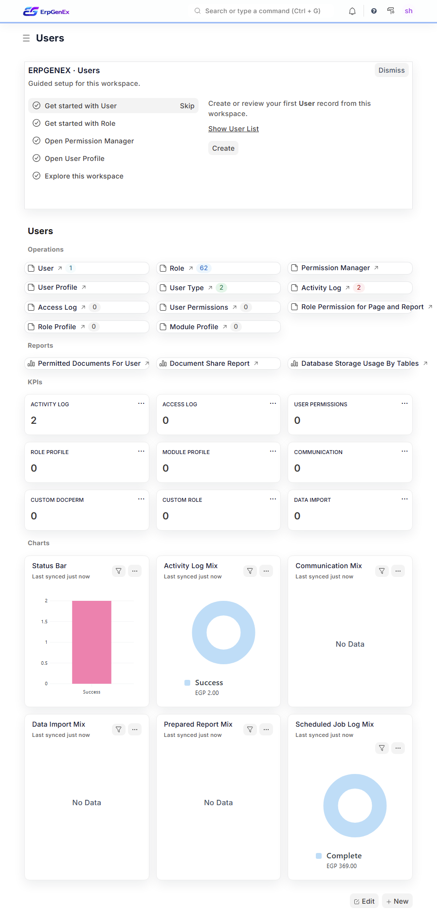Open the sh user avatar menu
The image size is (437, 911).
tap(409, 11)
